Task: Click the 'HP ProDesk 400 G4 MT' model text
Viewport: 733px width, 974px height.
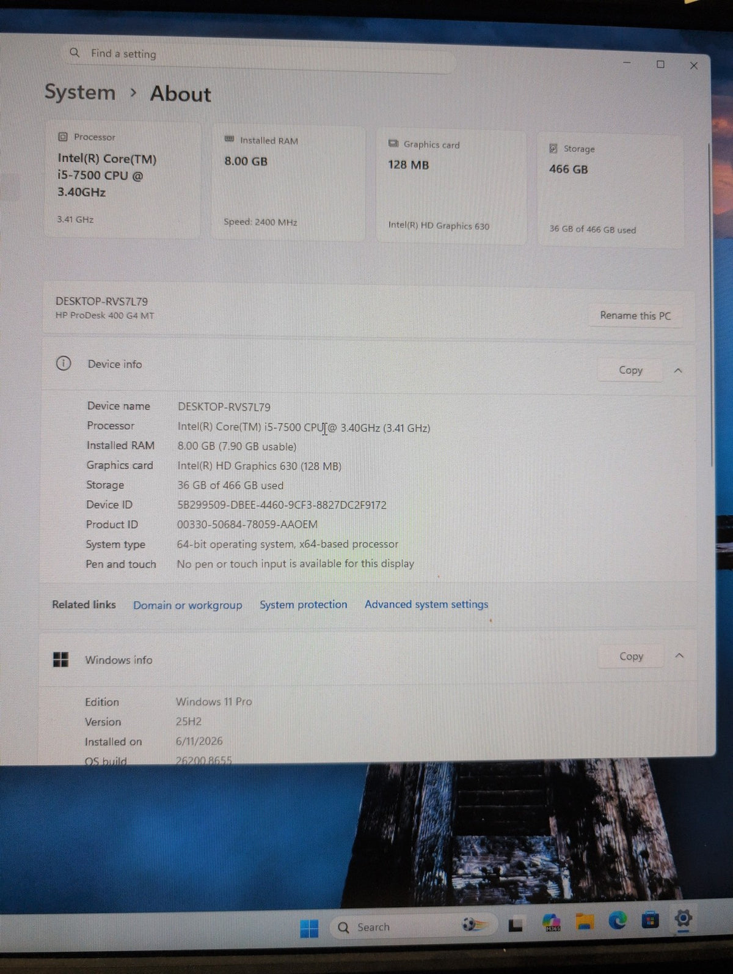Action: 104,315
